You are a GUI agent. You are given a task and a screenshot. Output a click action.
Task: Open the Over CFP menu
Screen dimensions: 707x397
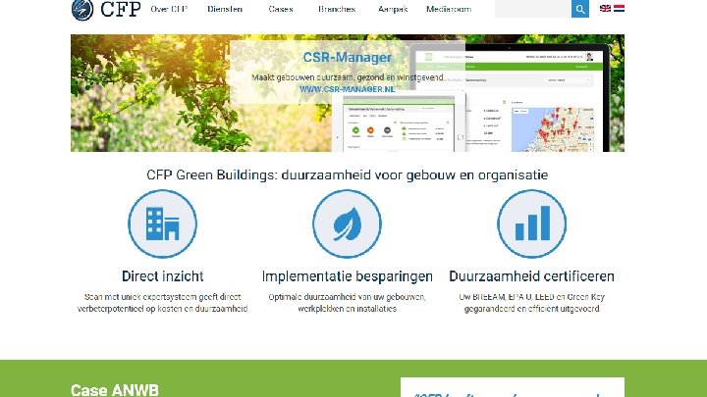coord(169,9)
